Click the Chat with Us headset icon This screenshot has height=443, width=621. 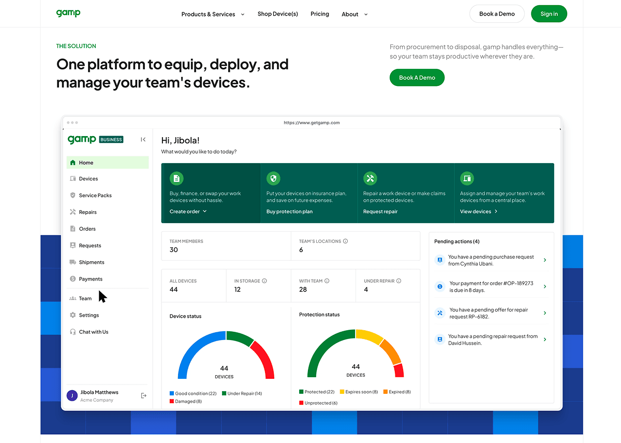[73, 332]
